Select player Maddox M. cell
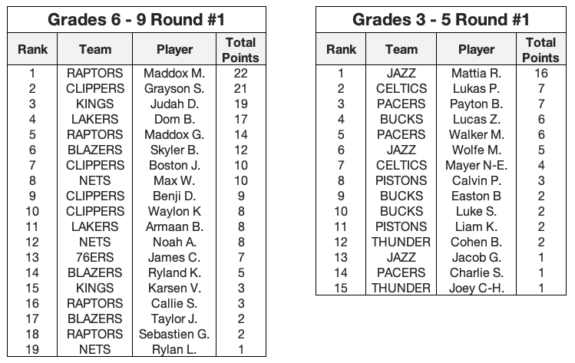Screen dimensions: 575x363 point(174,74)
